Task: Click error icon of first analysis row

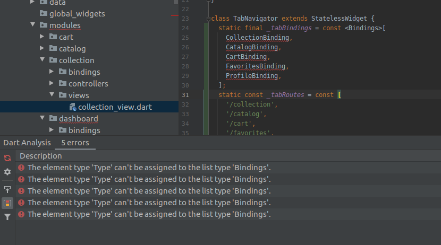Action: [x=21, y=168]
